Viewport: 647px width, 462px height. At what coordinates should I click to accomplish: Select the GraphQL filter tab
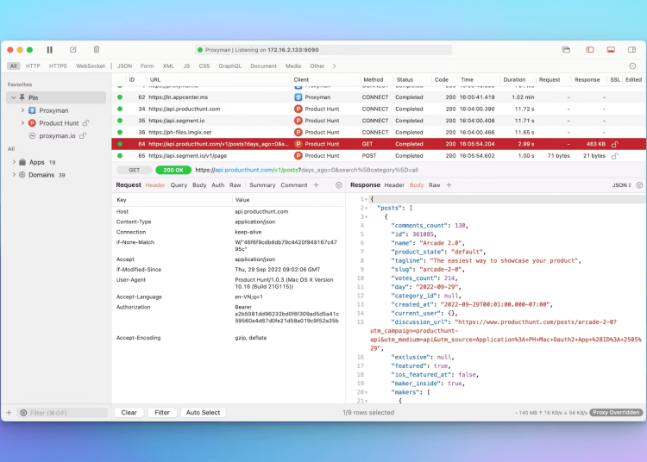tap(229, 66)
